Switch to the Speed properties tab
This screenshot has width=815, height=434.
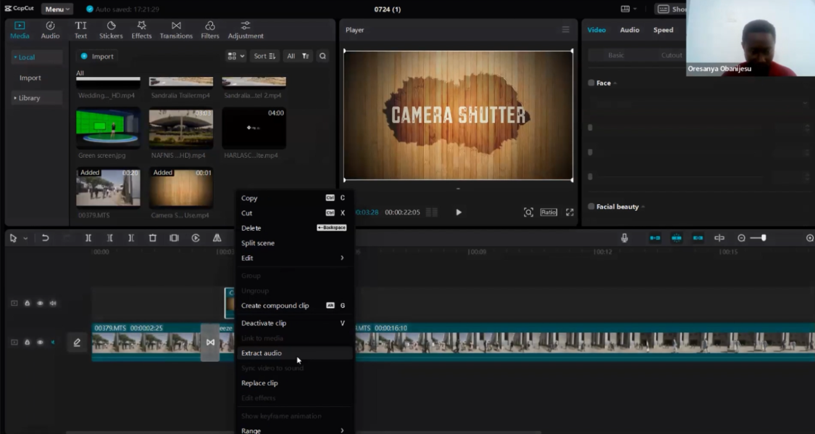[x=663, y=30]
